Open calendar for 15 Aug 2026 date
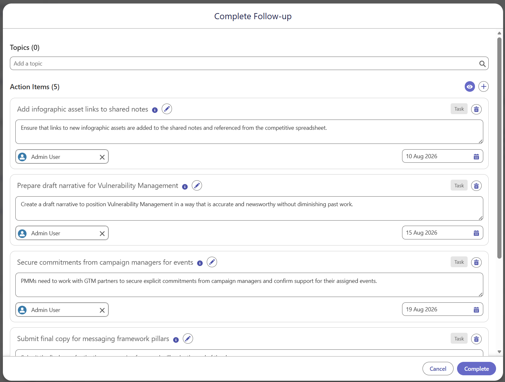The height and width of the screenshot is (382, 505). coord(476,233)
